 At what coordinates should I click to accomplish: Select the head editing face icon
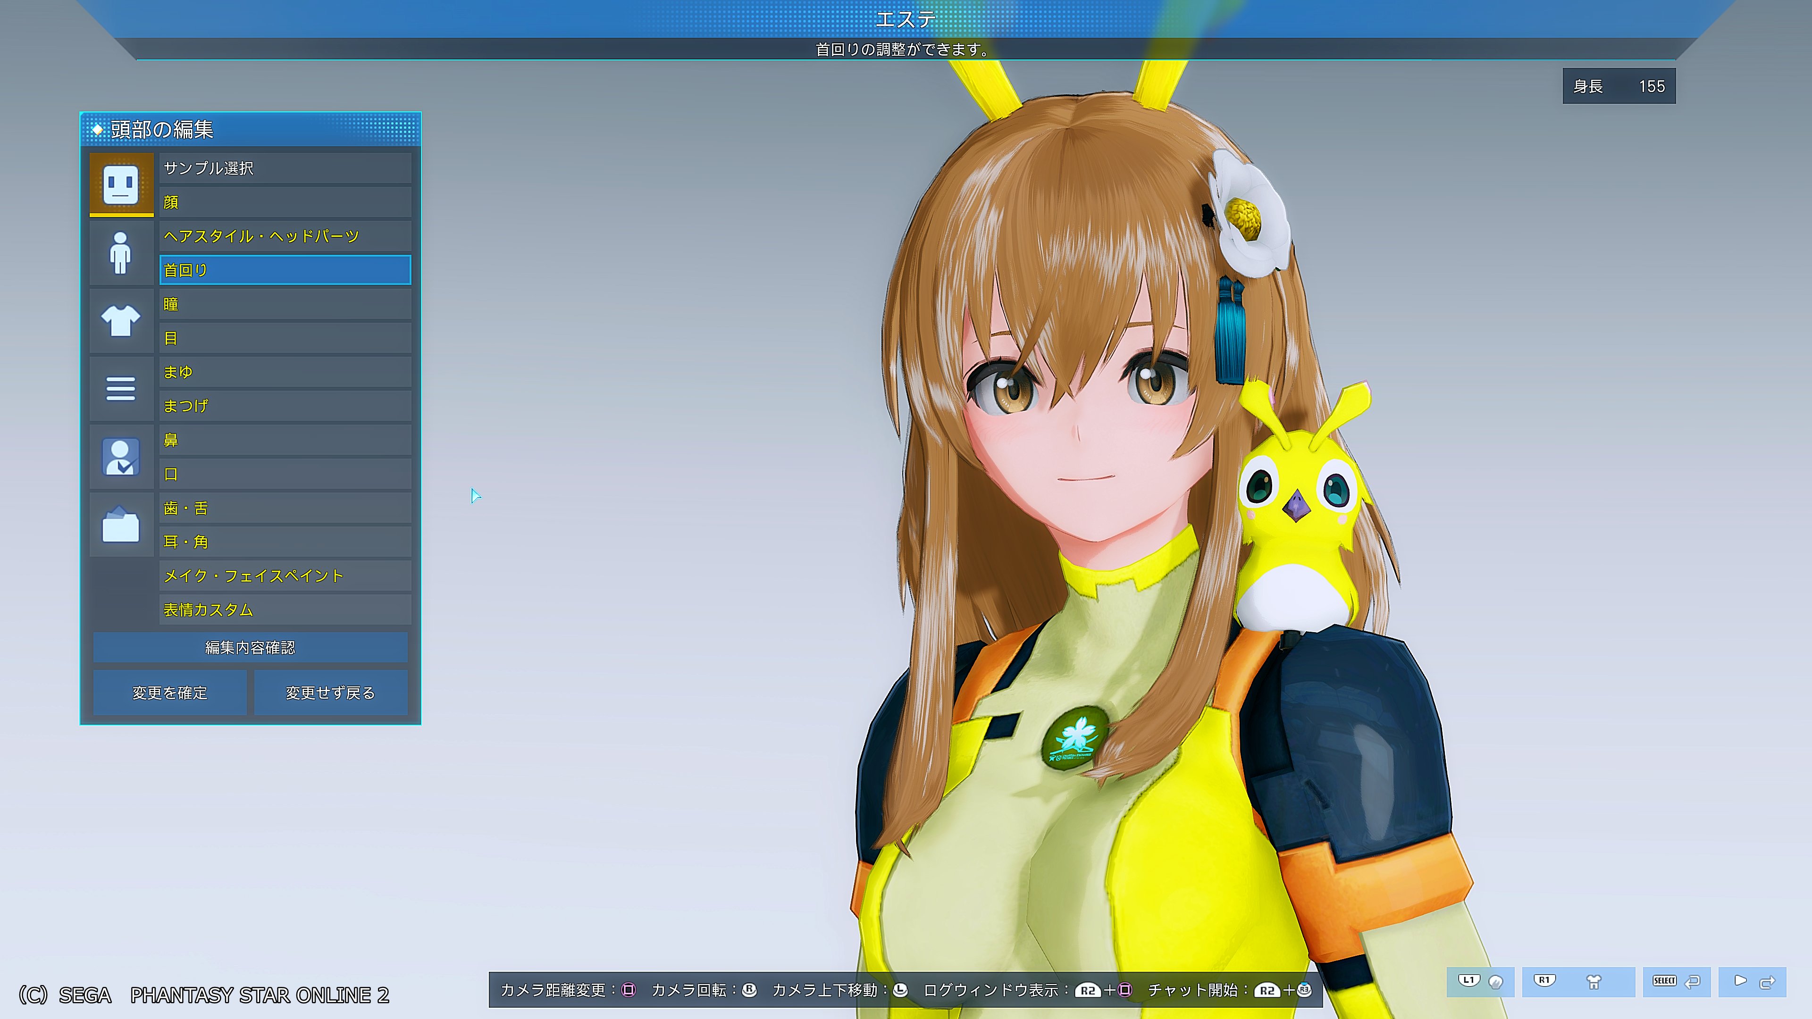(x=121, y=184)
